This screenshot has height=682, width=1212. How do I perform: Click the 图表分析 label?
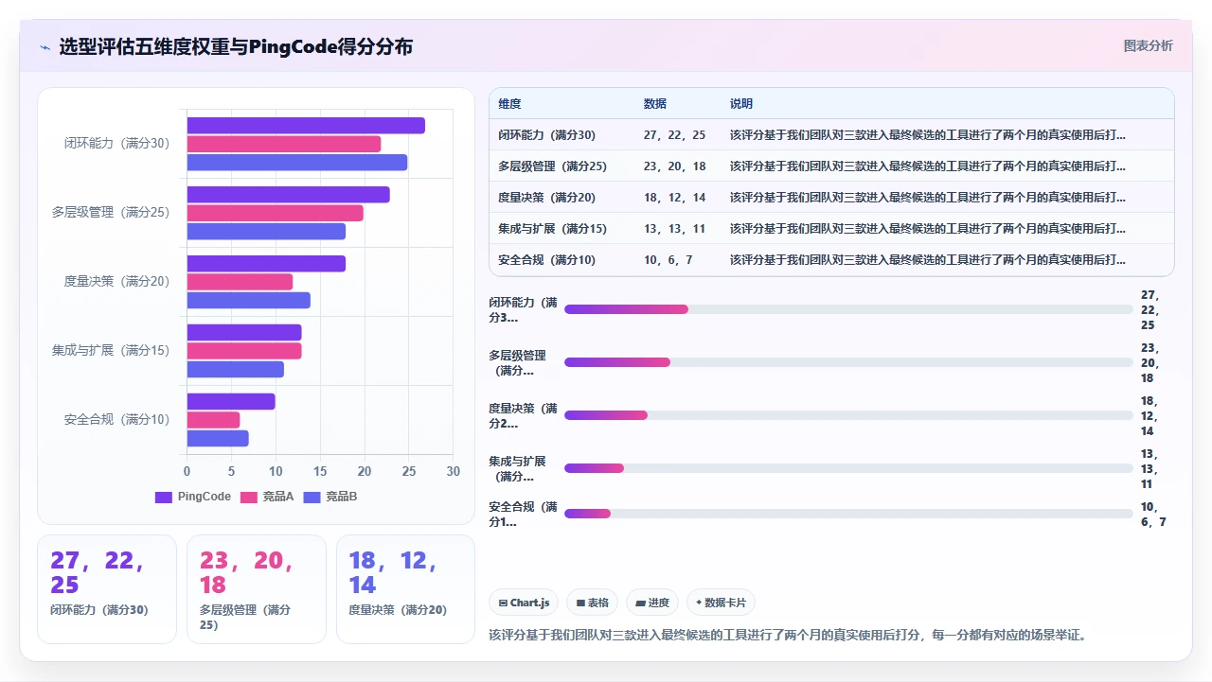1148,45
